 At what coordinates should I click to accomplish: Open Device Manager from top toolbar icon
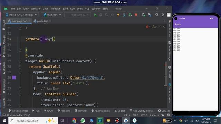[144, 15]
